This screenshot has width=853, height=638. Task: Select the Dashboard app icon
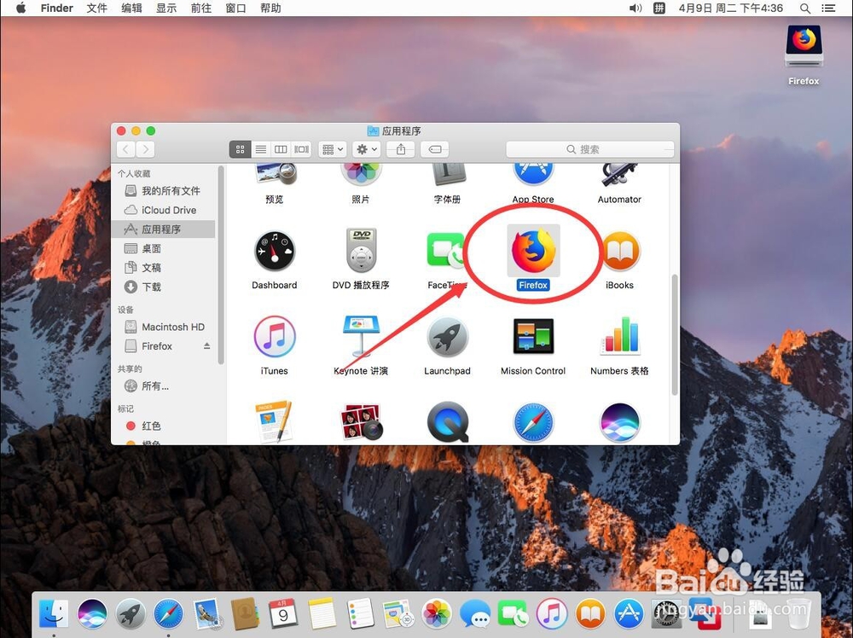(274, 252)
